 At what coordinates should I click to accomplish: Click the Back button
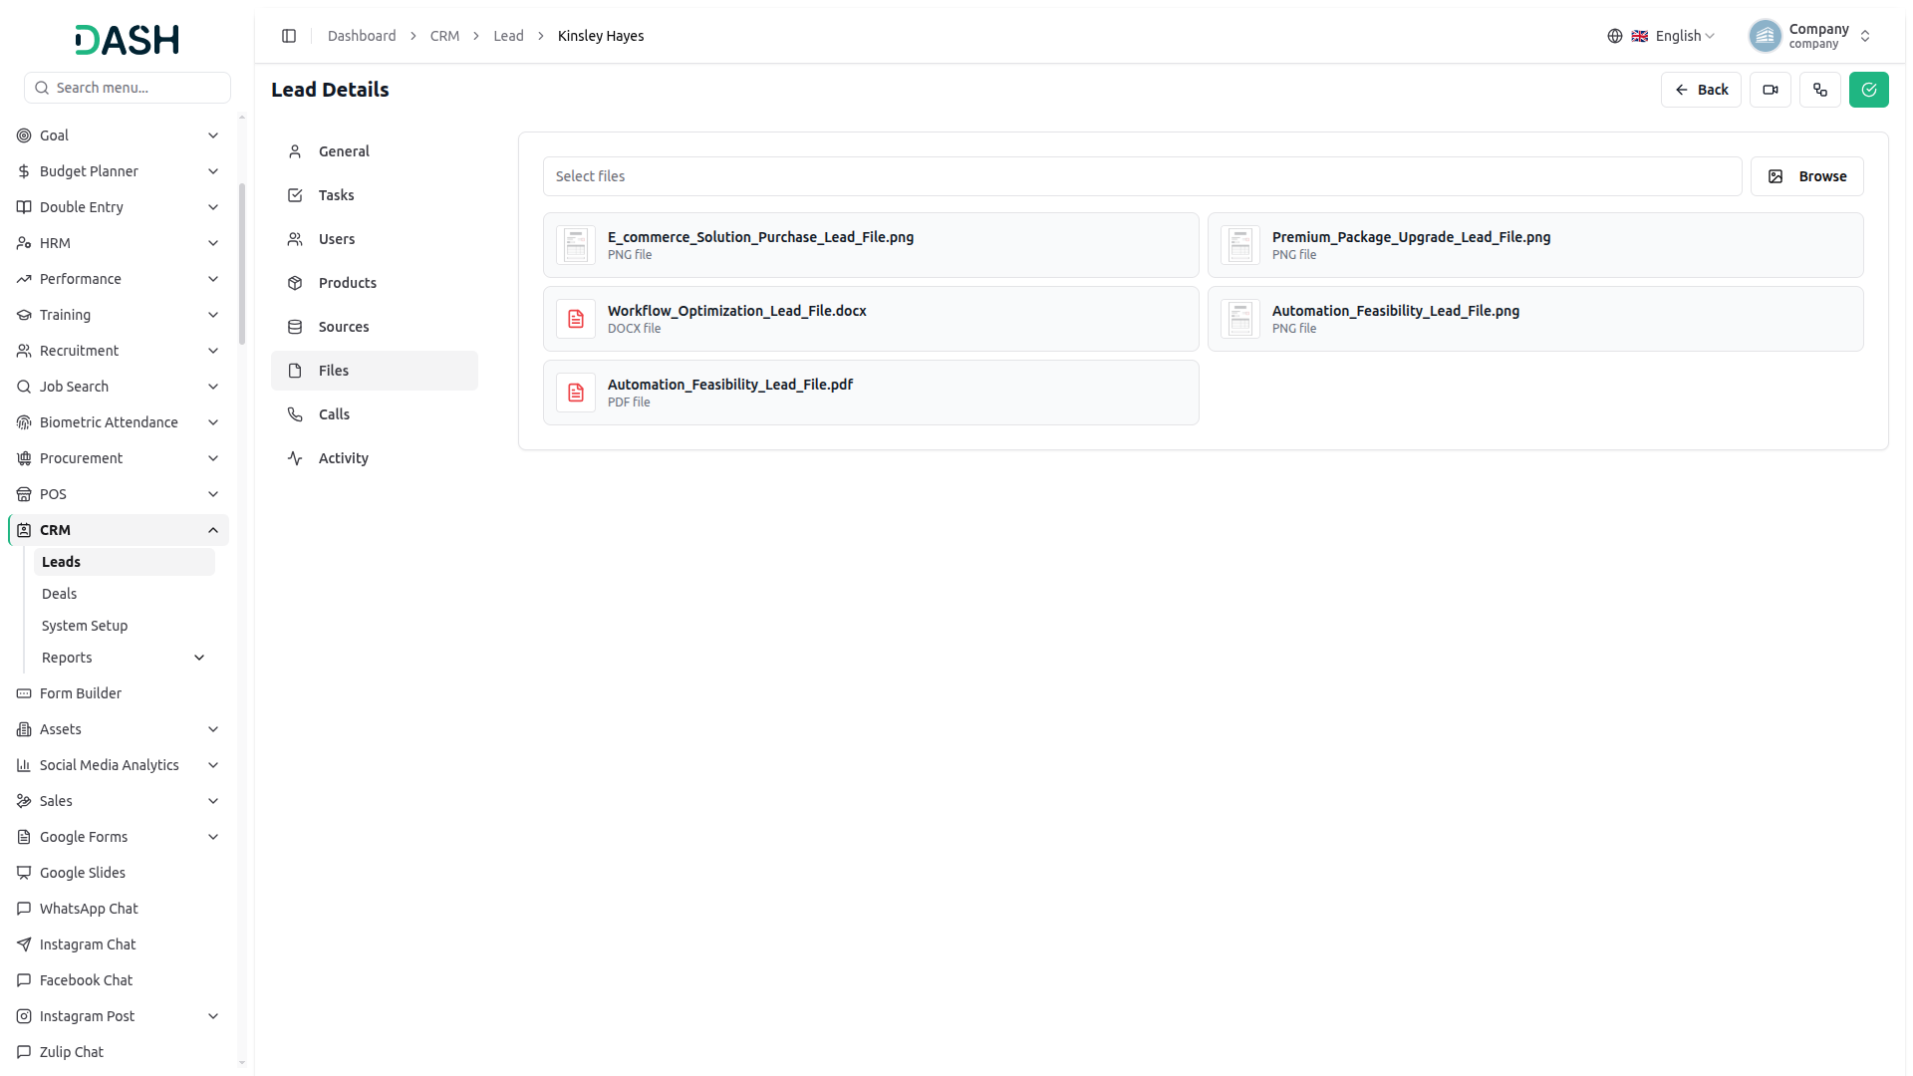(x=1701, y=90)
